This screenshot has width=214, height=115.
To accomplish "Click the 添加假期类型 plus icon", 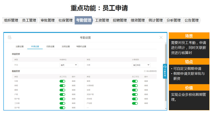I will pos(145,71).
